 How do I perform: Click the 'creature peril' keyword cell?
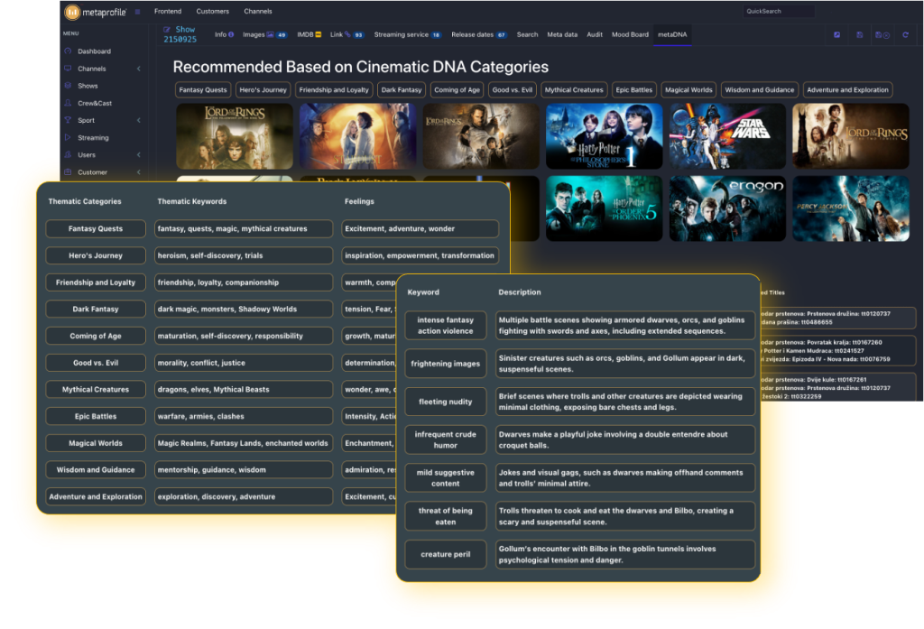pos(446,555)
